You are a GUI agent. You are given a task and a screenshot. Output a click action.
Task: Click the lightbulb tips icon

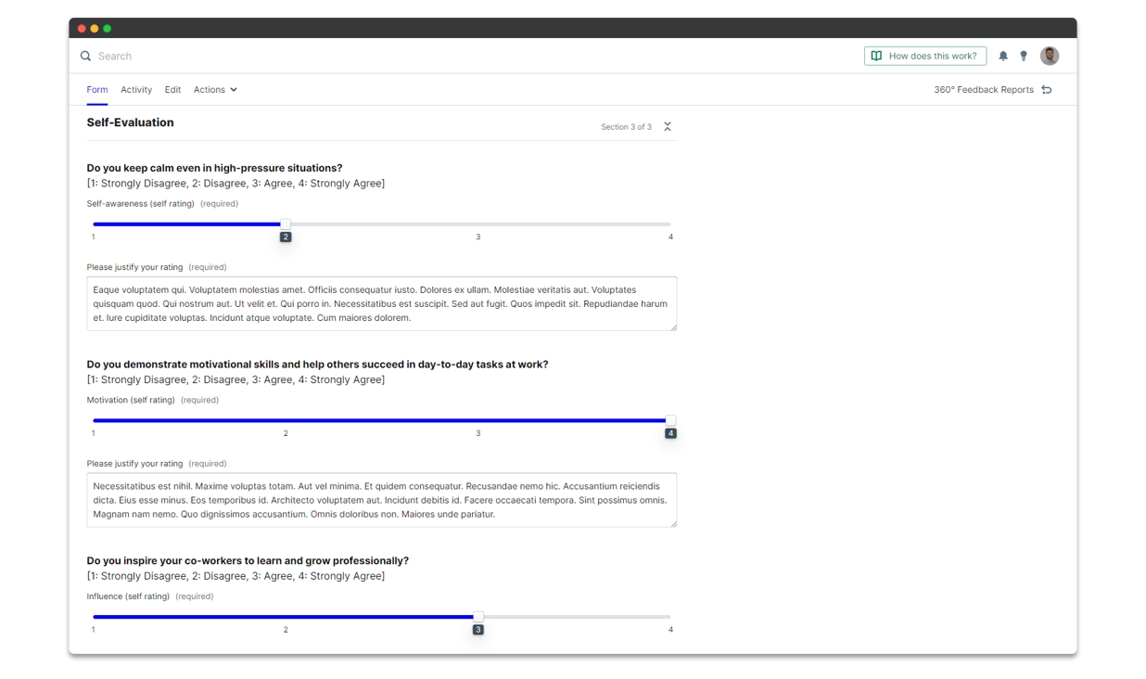pos(1023,56)
